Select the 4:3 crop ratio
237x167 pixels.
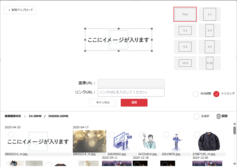coord(185,47)
